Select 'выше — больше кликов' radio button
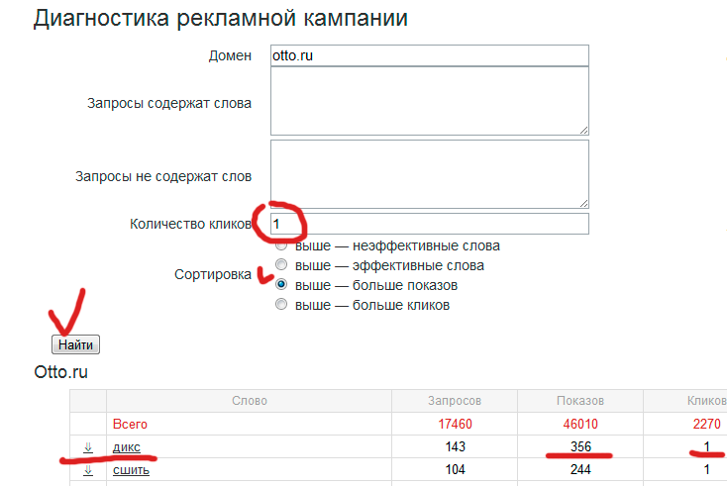Viewport: 727px width, 486px height. pyautogui.click(x=281, y=305)
